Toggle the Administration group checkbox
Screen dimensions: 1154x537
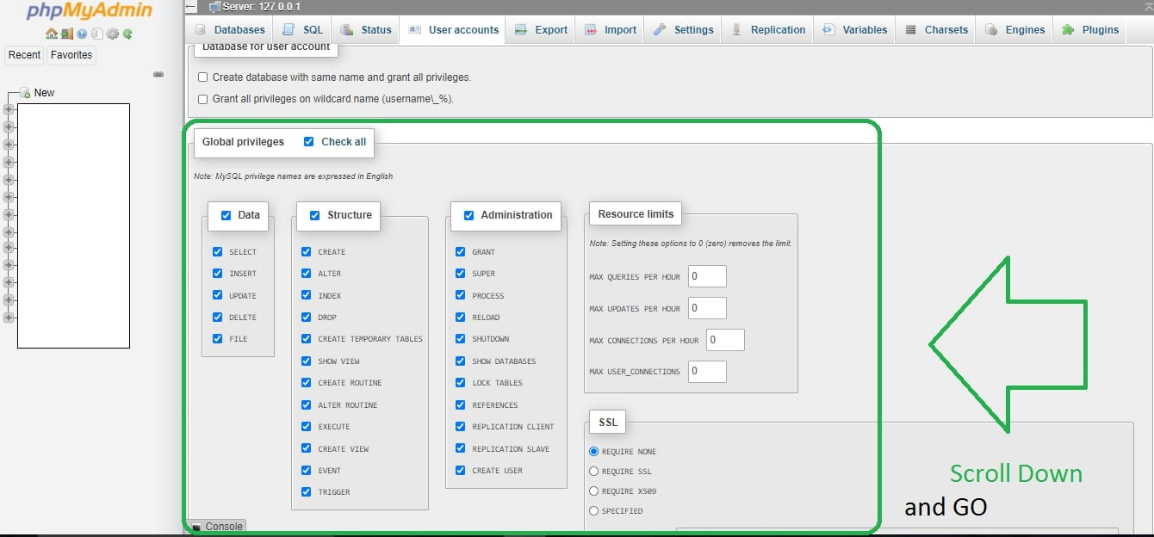pyautogui.click(x=469, y=215)
